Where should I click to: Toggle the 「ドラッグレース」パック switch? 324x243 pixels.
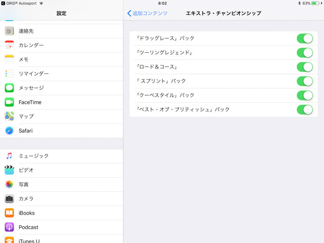pos(305,38)
